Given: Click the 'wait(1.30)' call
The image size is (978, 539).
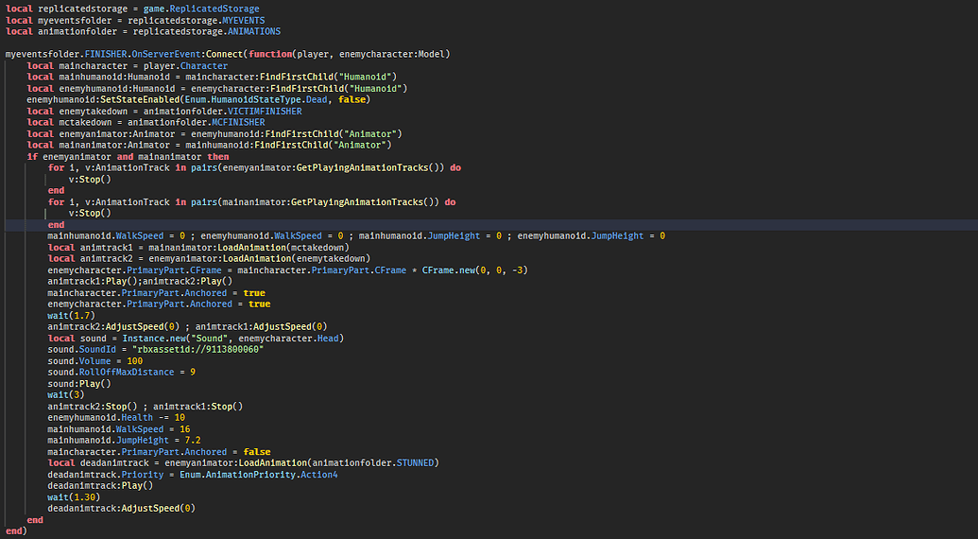Looking at the screenshot, I should [x=74, y=497].
